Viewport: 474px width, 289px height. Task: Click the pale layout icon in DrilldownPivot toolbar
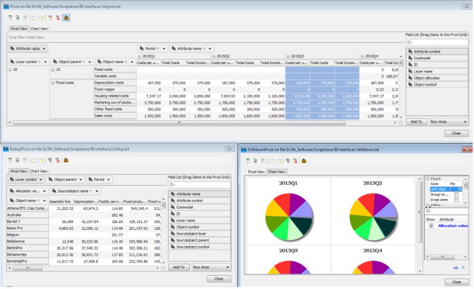[271, 161]
